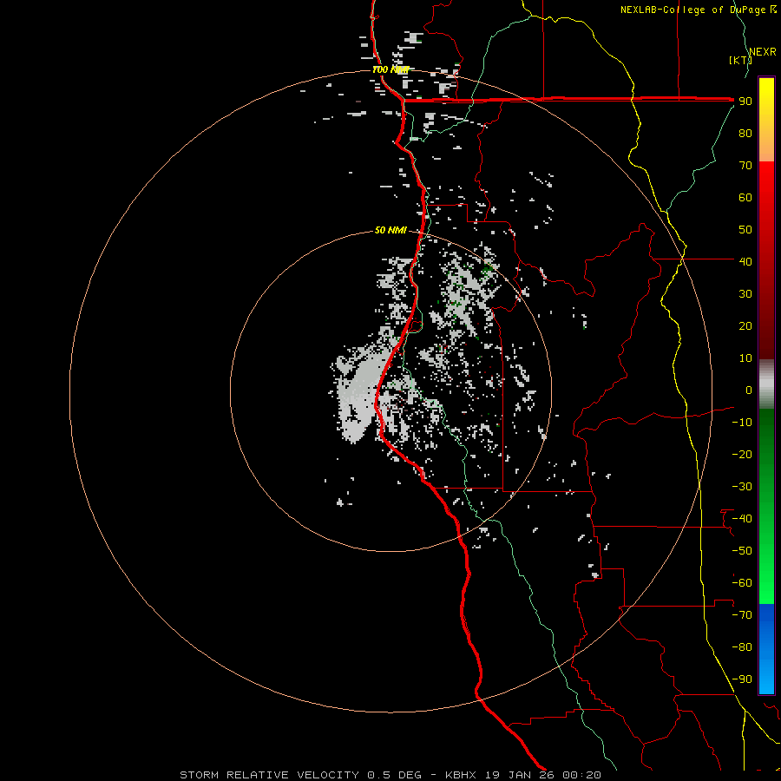Select the 0 knots scale value

tap(749, 390)
